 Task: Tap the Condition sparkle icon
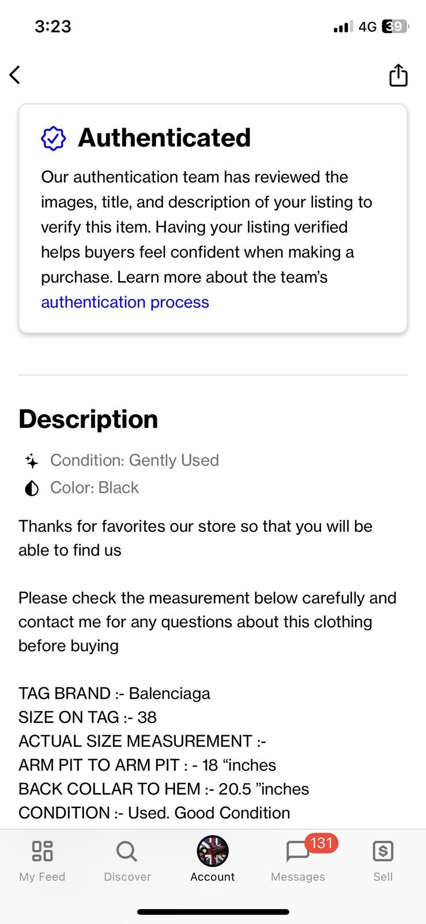tap(32, 461)
